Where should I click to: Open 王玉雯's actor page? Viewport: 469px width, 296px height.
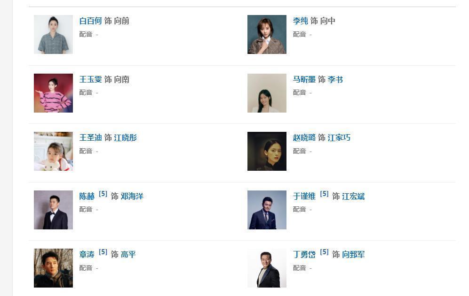pyautogui.click(x=90, y=80)
